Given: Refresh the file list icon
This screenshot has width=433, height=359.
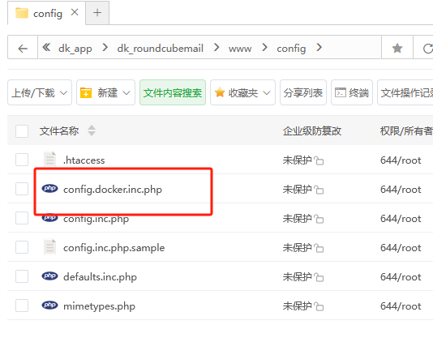Looking at the screenshot, I should coord(427,49).
